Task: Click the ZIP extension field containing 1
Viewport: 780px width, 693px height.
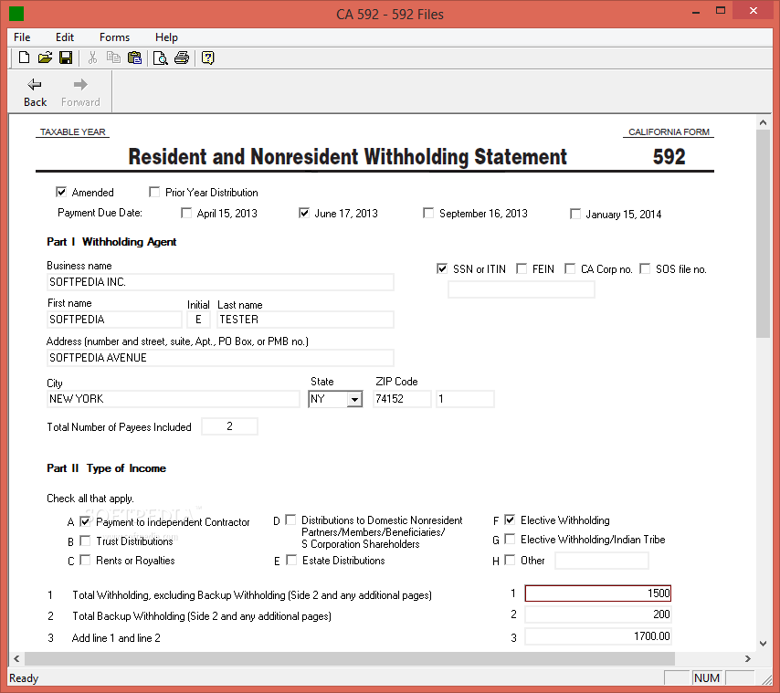Action: click(x=465, y=399)
